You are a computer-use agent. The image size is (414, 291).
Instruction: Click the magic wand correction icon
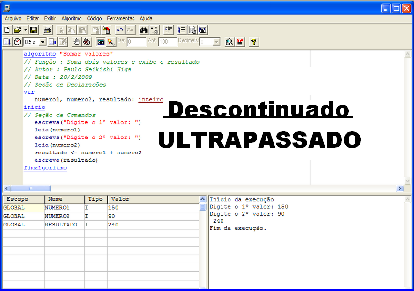[111, 42]
